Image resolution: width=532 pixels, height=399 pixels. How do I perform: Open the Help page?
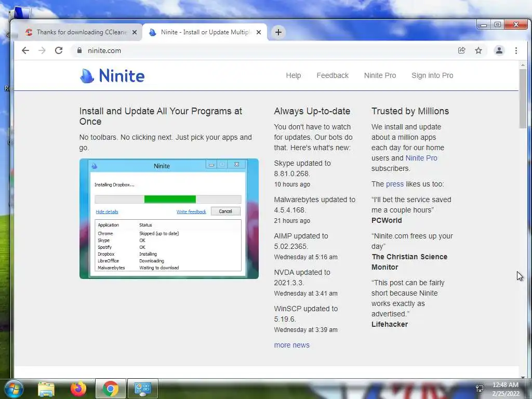tap(294, 75)
